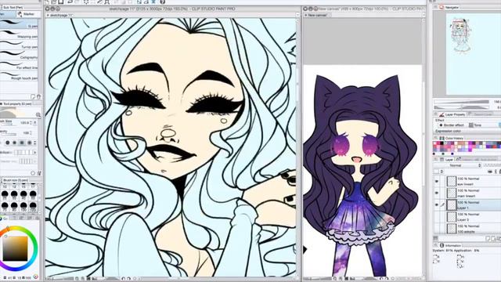Select first anti-aliasing option circle

click(x=7, y=143)
